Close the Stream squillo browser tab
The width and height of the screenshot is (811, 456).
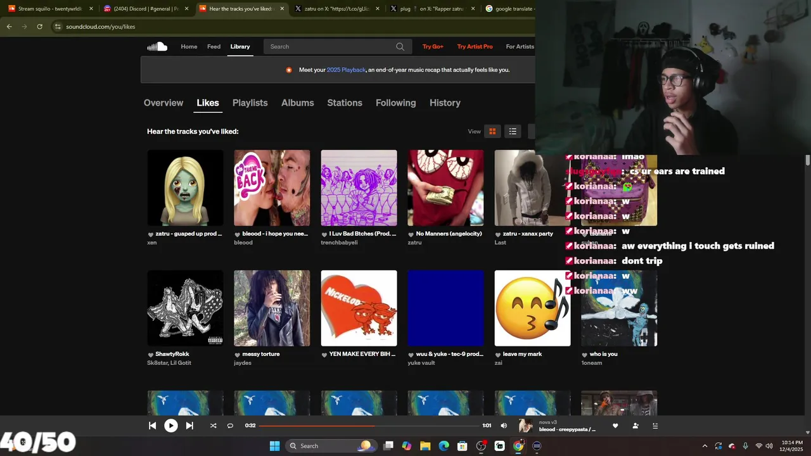91,9
